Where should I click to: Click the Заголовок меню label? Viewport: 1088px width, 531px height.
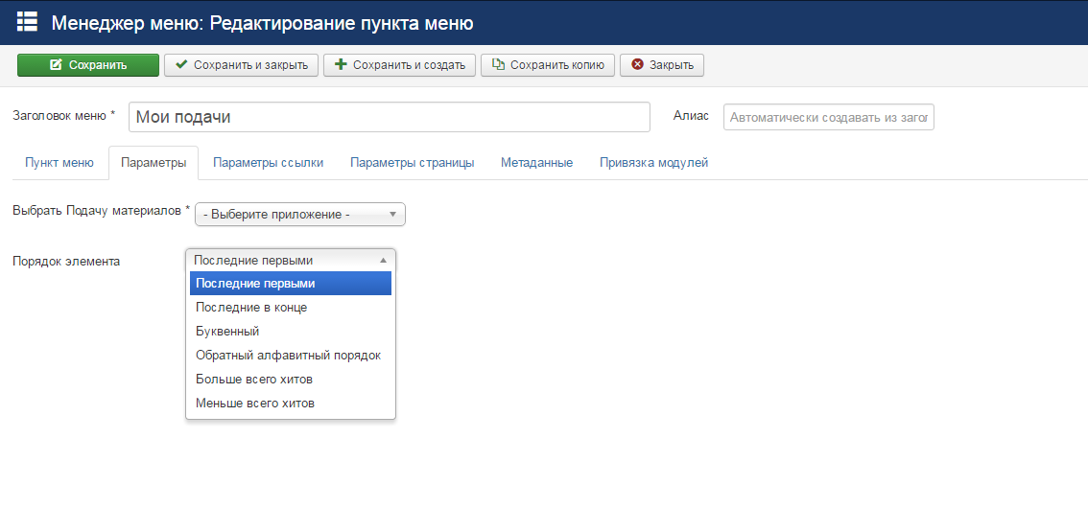pos(64,115)
